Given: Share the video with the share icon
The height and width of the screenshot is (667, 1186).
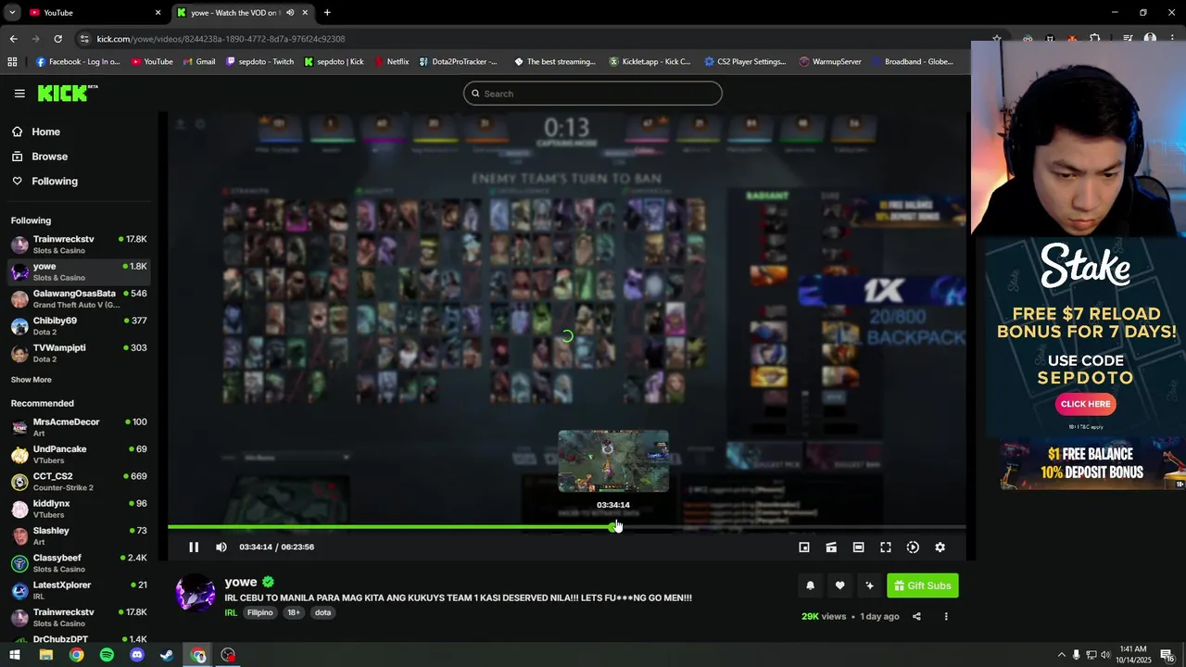Looking at the screenshot, I should [x=916, y=616].
